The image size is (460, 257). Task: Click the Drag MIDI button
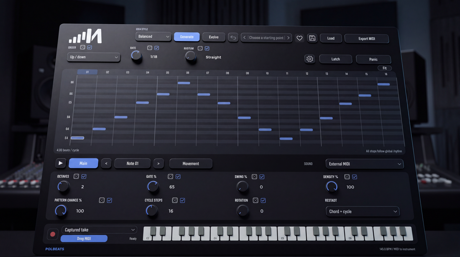pyautogui.click(x=84, y=239)
